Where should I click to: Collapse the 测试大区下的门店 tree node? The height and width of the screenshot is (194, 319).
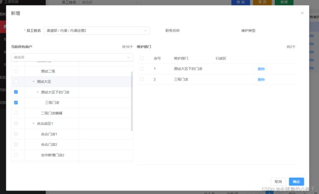[x=37, y=92]
